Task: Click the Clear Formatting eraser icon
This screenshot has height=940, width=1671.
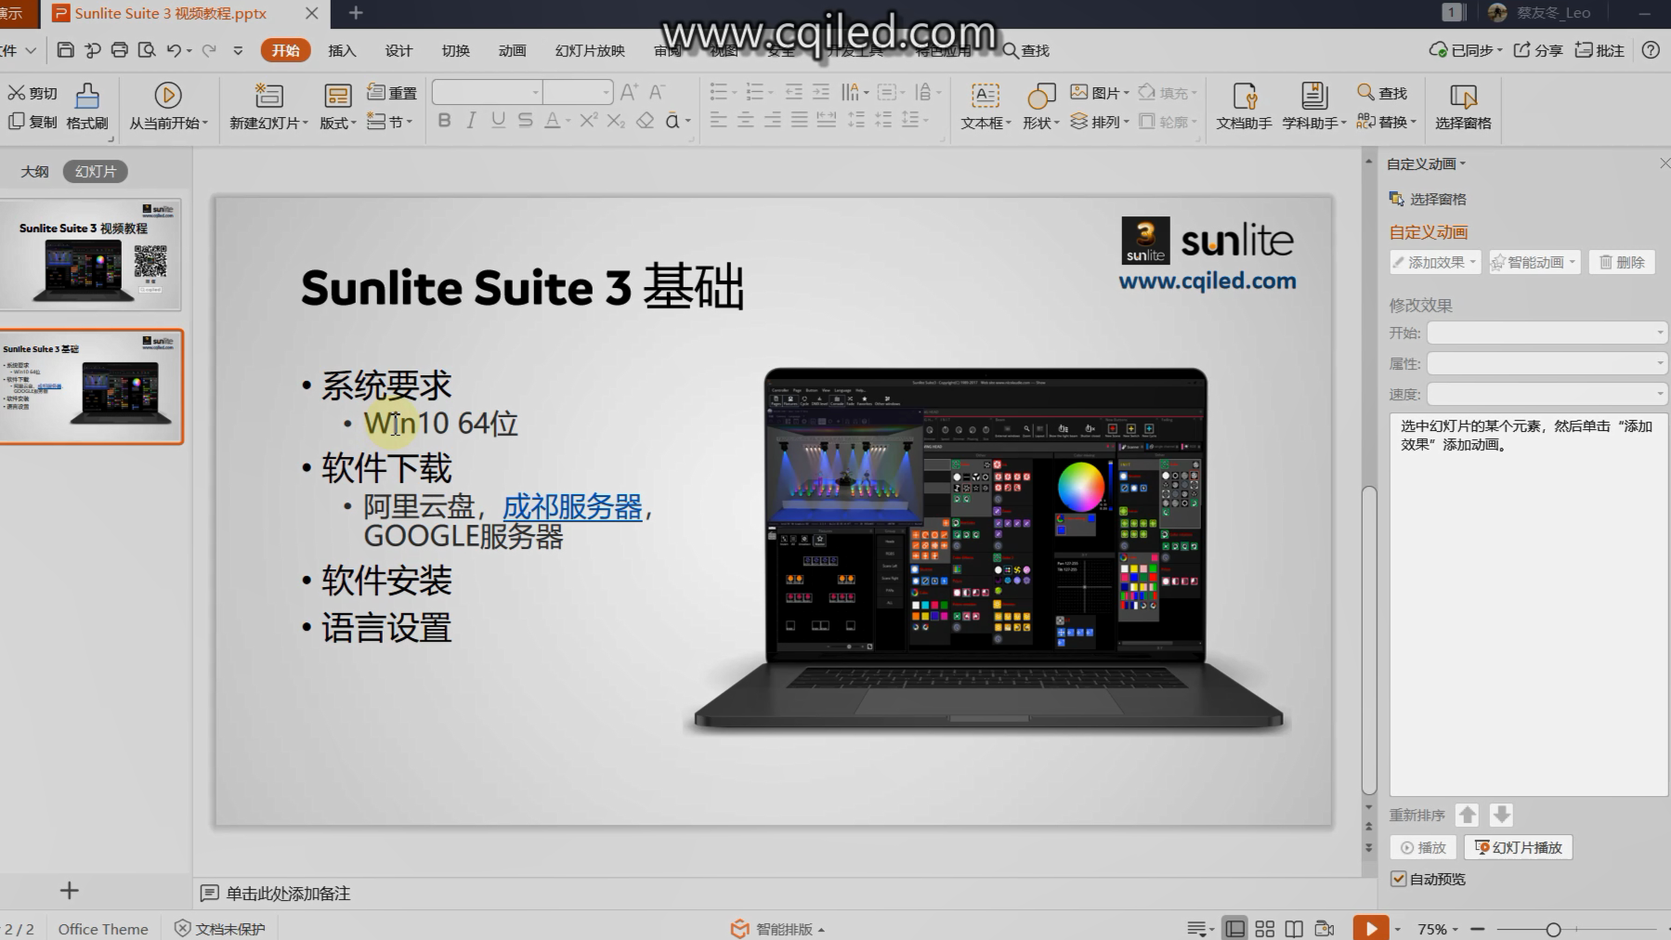Action: click(645, 121)
